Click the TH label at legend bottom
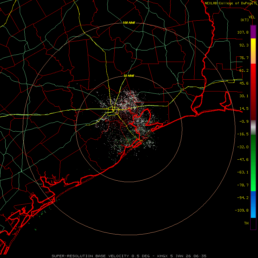Screen dimensions: 258x258 click(x=246, y=223)
